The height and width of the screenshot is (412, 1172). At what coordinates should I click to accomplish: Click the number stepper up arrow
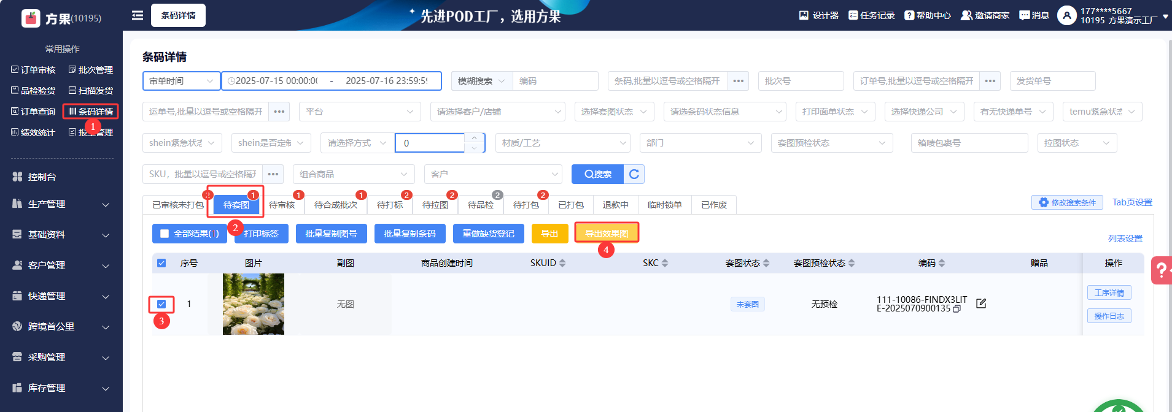(473, 138)
